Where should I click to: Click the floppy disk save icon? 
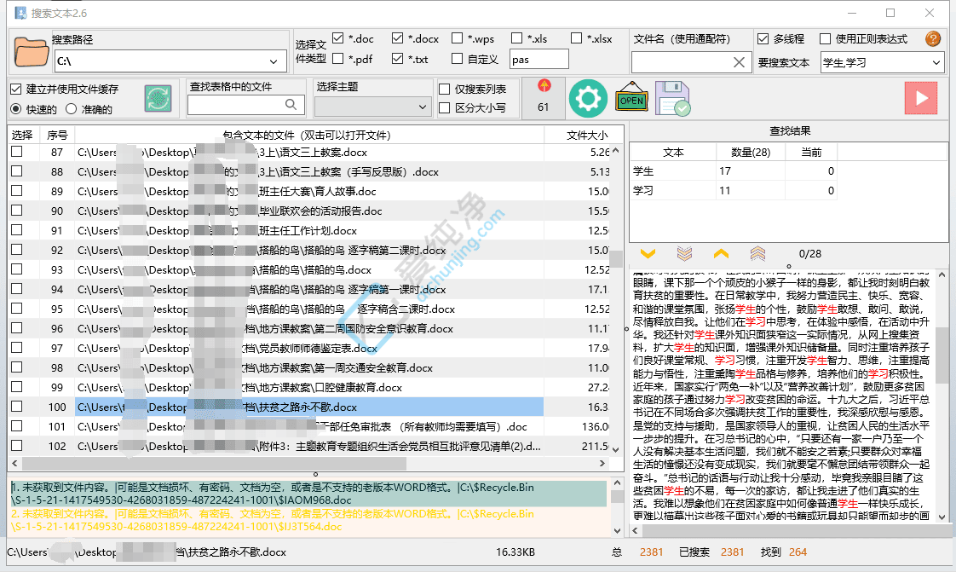coord(672,99)
